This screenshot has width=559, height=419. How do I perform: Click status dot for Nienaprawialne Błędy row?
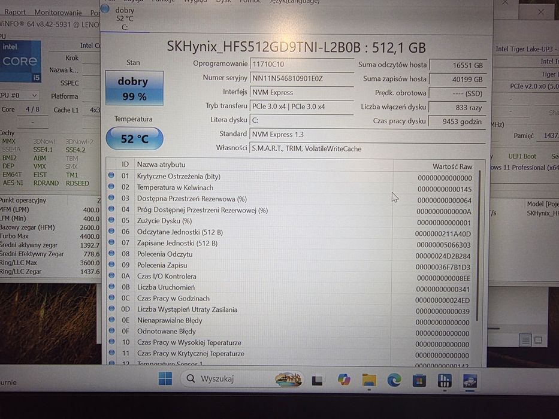(111, 319)
